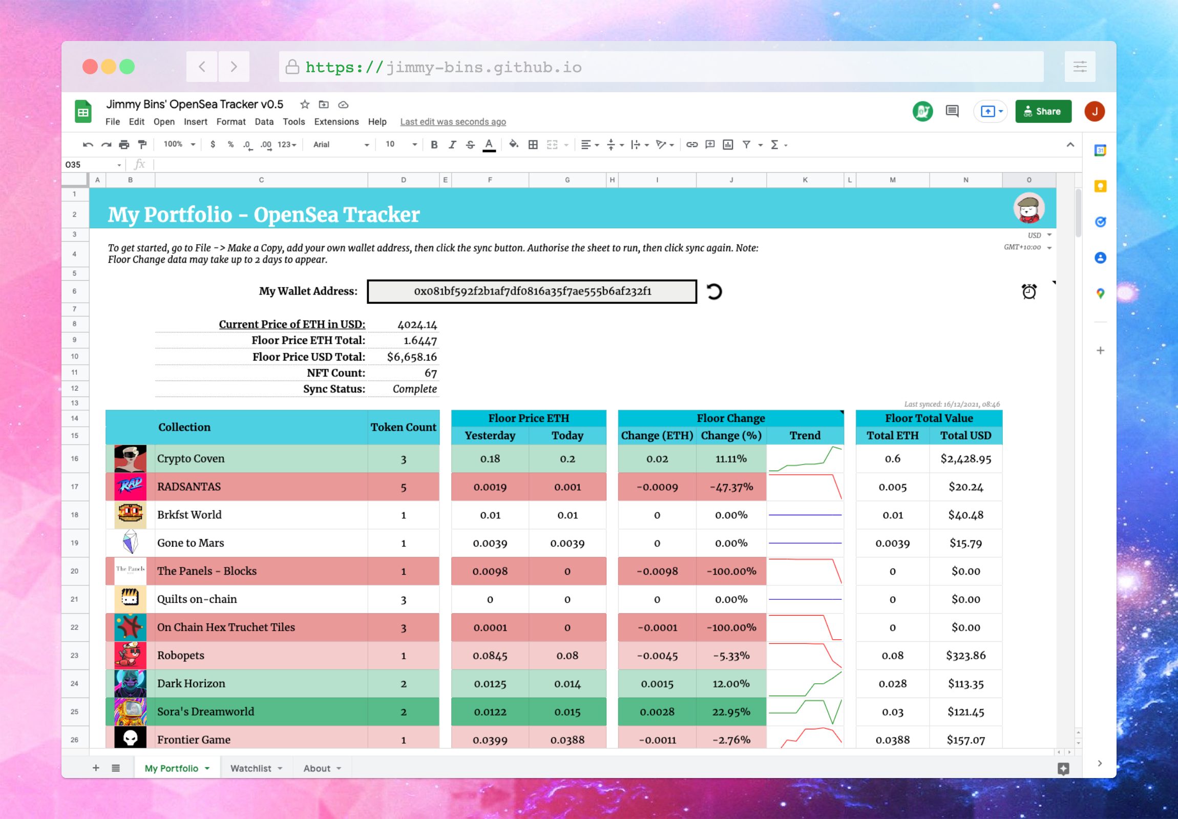Open the zoom 100% dropdown
This screenshot has width=1178, height=819.
(179, 145)
